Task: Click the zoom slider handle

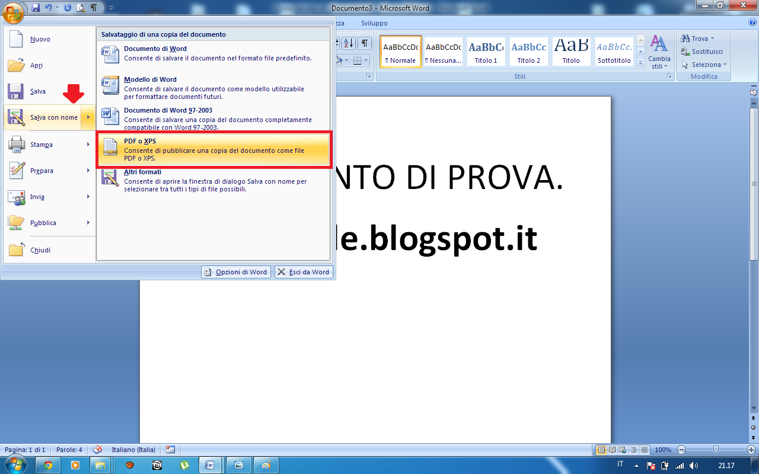Action: 716,450
